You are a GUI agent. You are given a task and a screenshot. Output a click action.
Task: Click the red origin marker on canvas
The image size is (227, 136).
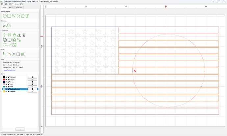point(135,71)
